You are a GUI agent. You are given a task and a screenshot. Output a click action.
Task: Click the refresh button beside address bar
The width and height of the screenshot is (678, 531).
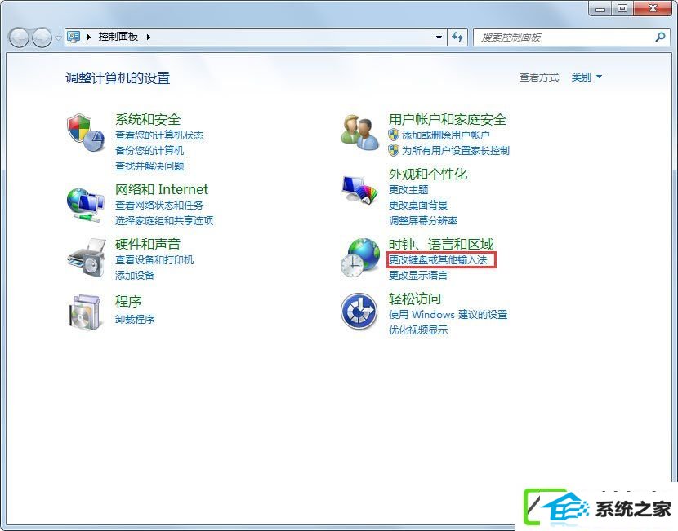coord(457,38)
